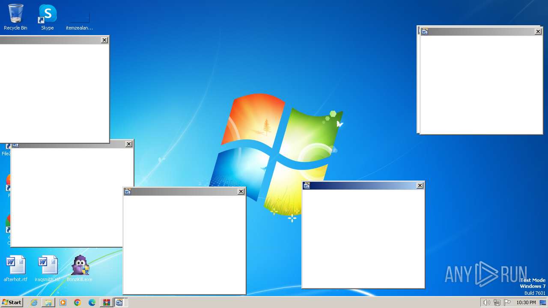Launch Microsoft Edge from the taskbar

point(92,302)
